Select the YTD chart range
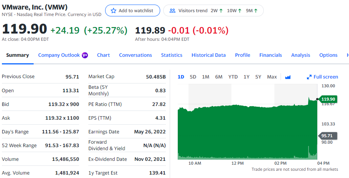This screenshot has height=178, width=349. click(233, 77)
